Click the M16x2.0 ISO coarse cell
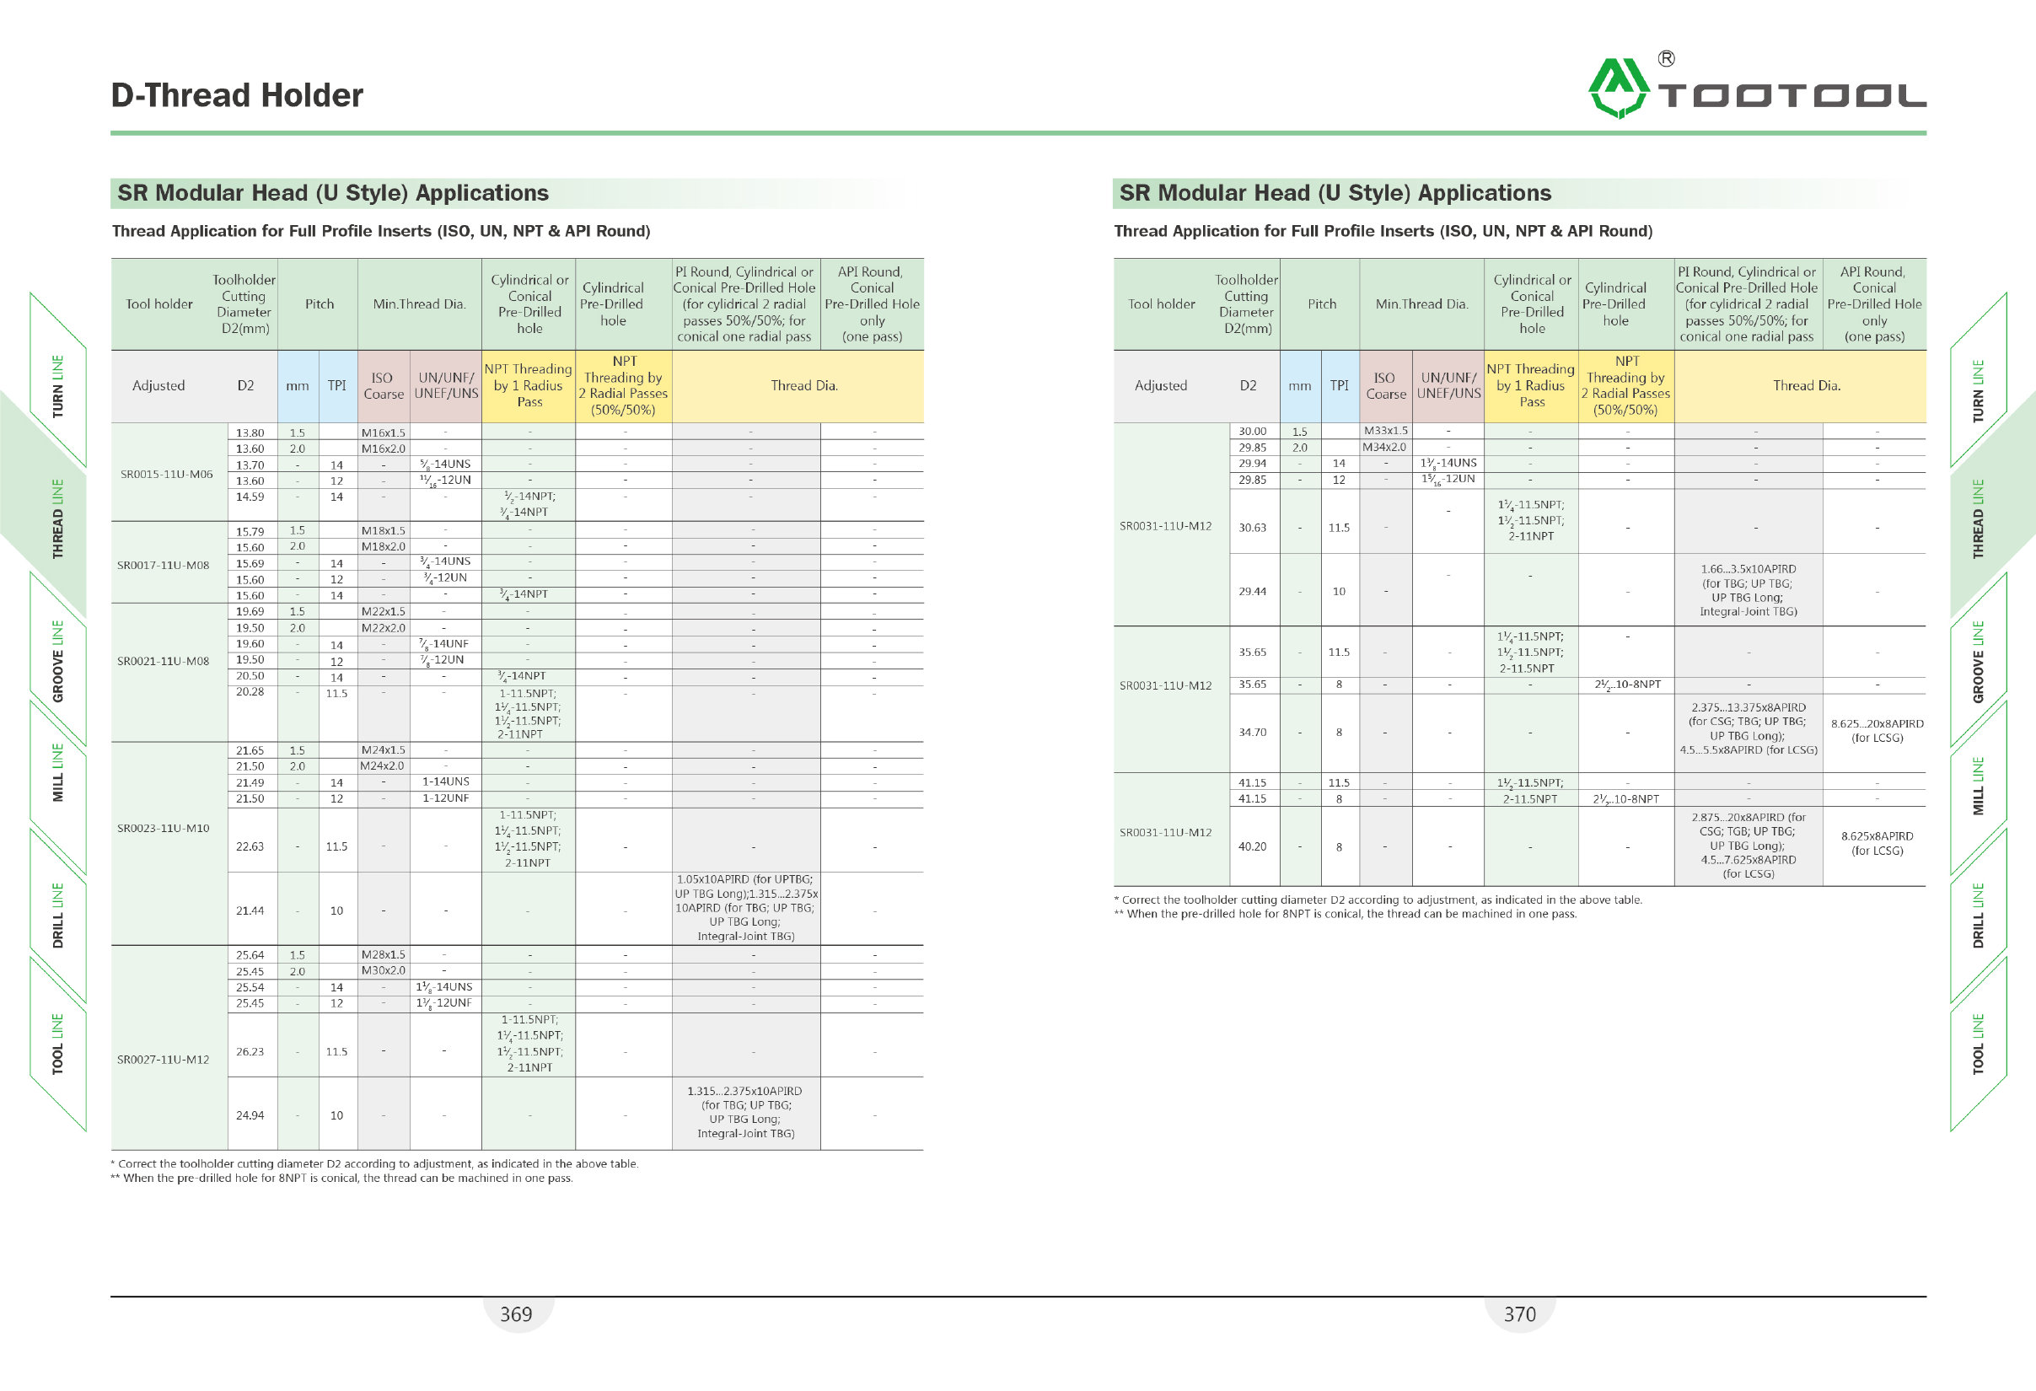2036x1391 pixels. point(384,448)
